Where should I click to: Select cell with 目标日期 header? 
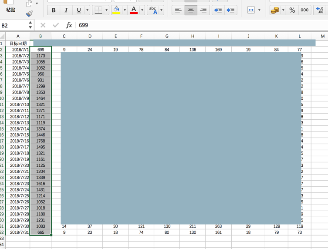pos(18,43)
